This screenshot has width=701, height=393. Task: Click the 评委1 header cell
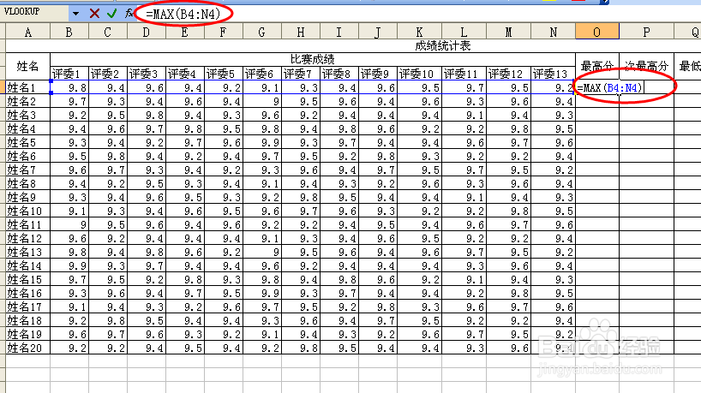(69, 73)
